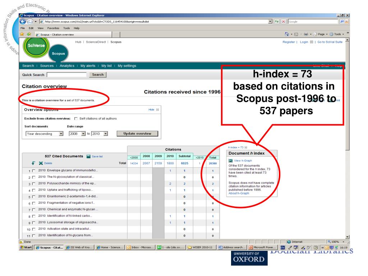The height and width of the screenshot is (276, 368).
Task: Click Go to SciVal Suite link
Action: point(330,42)
